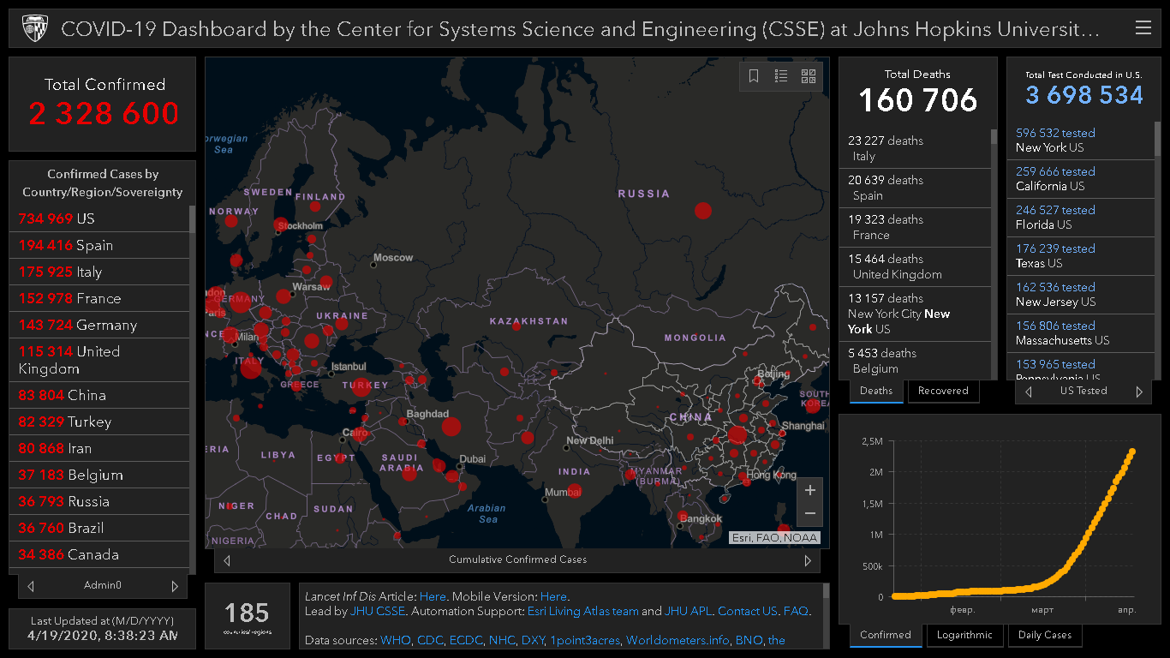Click the bookmarks icon on the map

[x=754, y=76]
